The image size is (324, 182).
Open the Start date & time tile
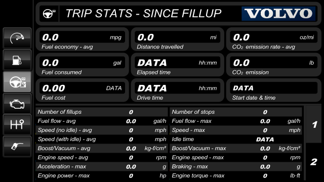tap(273, 90)
